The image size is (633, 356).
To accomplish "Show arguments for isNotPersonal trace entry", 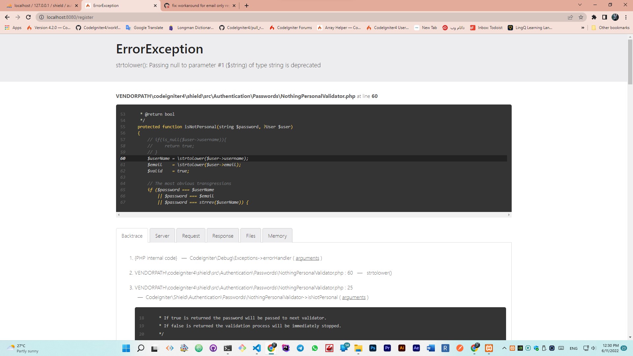I will pos(354,297).
